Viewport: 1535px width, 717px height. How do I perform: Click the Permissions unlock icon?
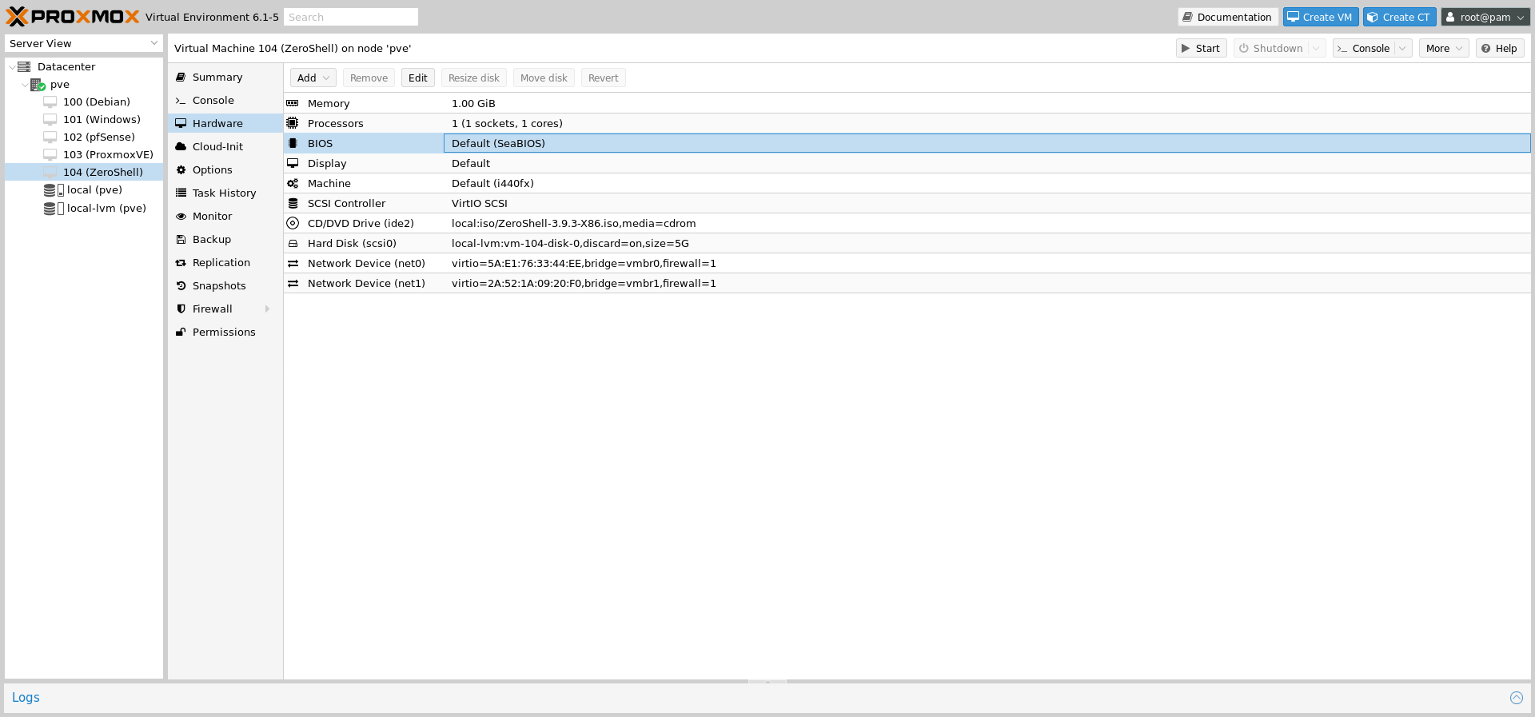pyautogui.click(x=181, y=332)
